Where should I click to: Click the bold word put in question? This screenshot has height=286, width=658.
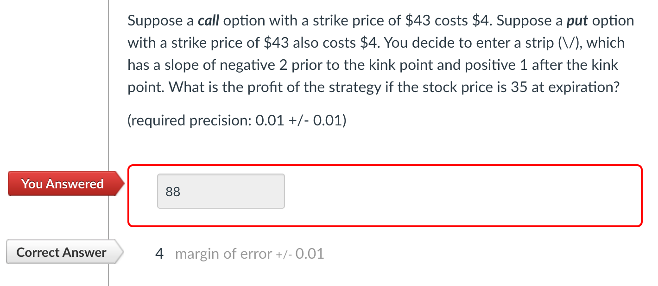click(577, 21)
